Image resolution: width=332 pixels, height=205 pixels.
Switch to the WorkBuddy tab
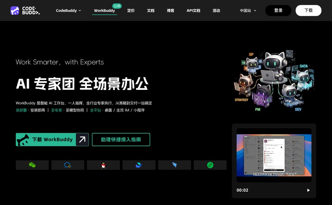(104, 11)
